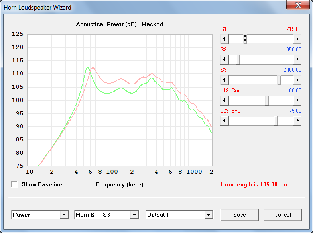Screen dimensions: 313x233
Task: Click the Frequency (hertz) axis label
Action: click(119, 184)
